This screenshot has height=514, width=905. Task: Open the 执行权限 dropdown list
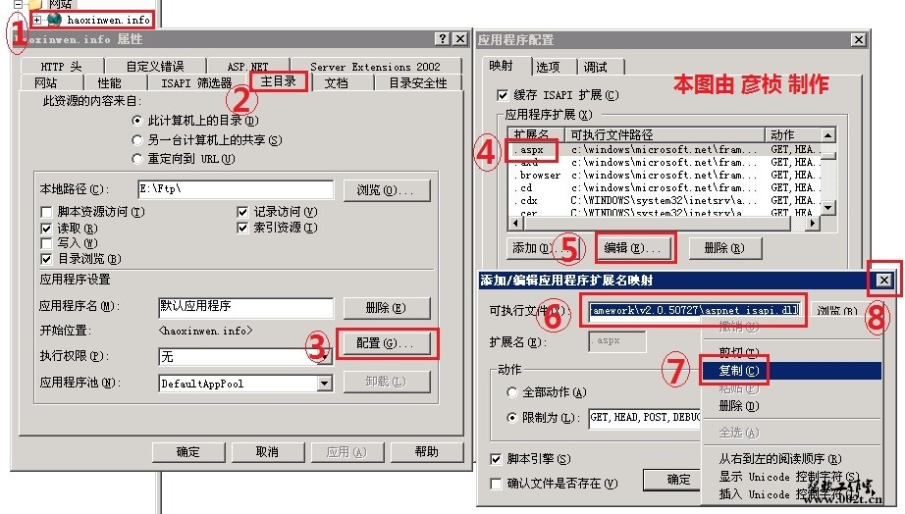tap(325, 358)
